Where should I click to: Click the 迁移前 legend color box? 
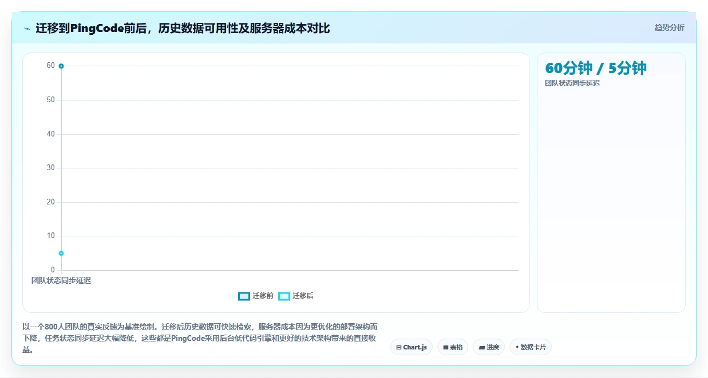click(244, 296)
